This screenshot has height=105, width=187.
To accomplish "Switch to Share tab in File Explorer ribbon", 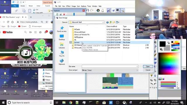I will coord(31,6).
